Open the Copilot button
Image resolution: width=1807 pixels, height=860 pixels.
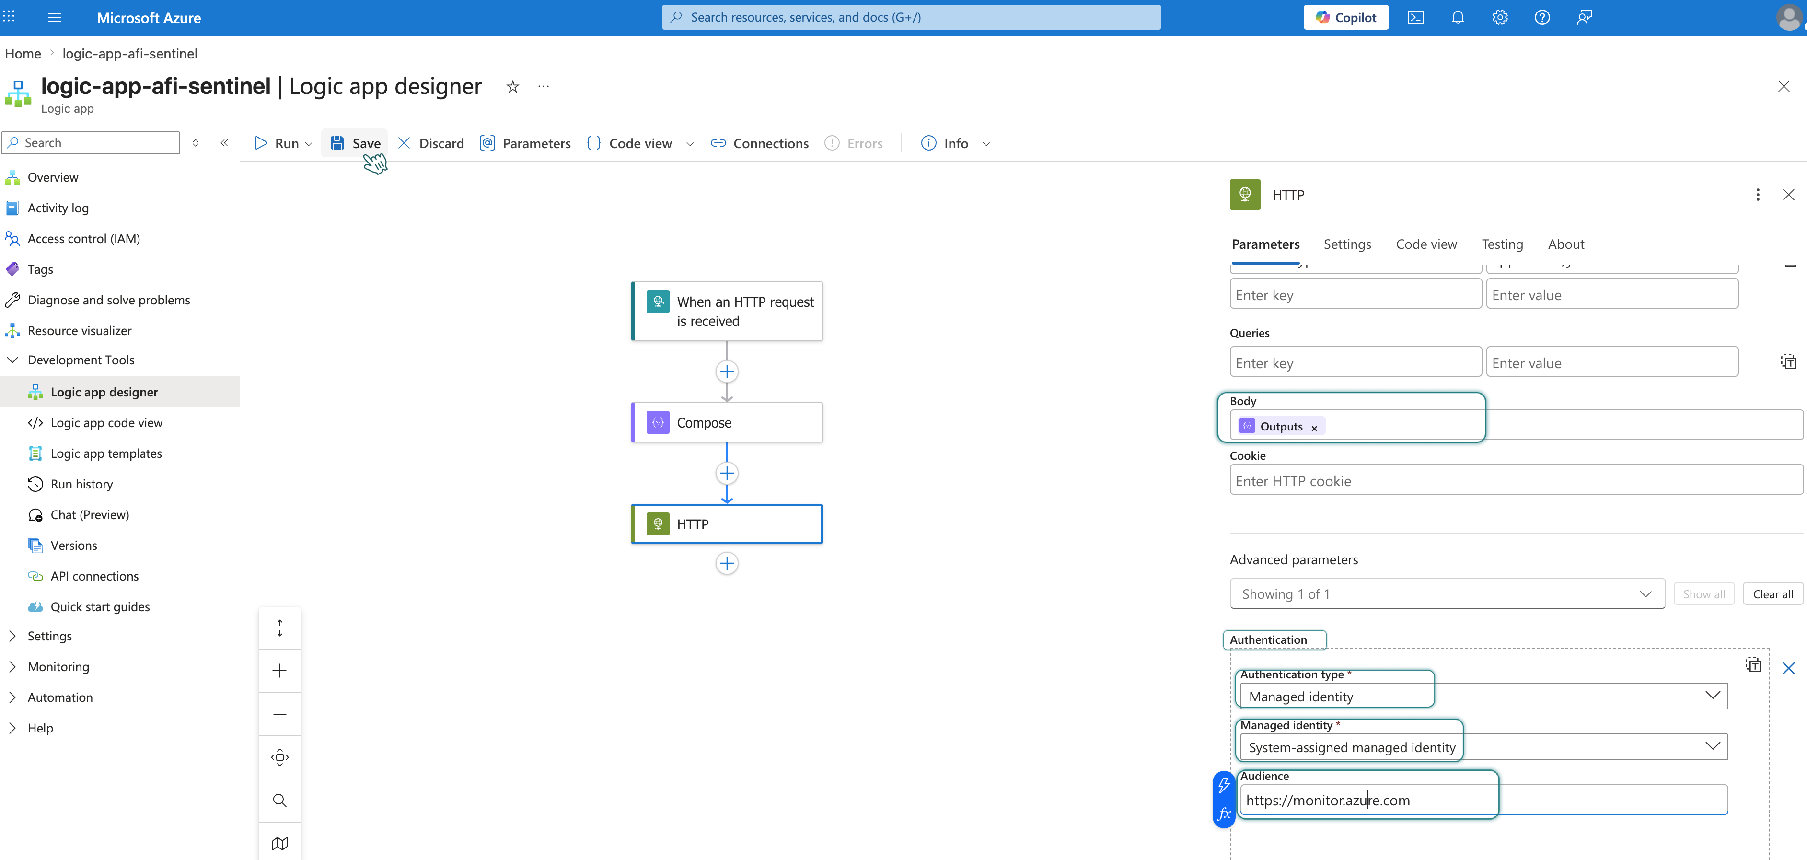pyautogui.click(x=1345, y=18)
